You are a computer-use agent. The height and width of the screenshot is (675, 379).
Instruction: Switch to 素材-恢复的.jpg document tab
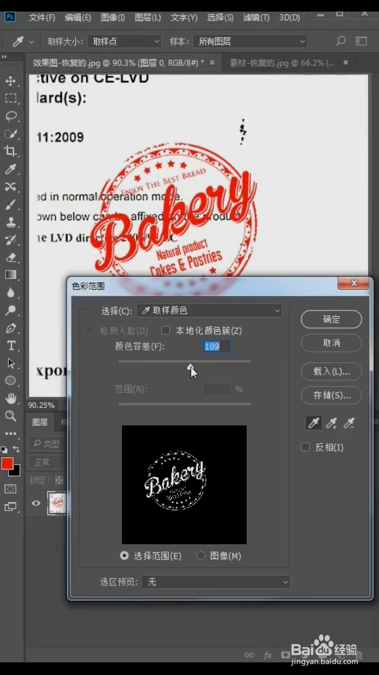pyautogui.click(x=283, y=63)
